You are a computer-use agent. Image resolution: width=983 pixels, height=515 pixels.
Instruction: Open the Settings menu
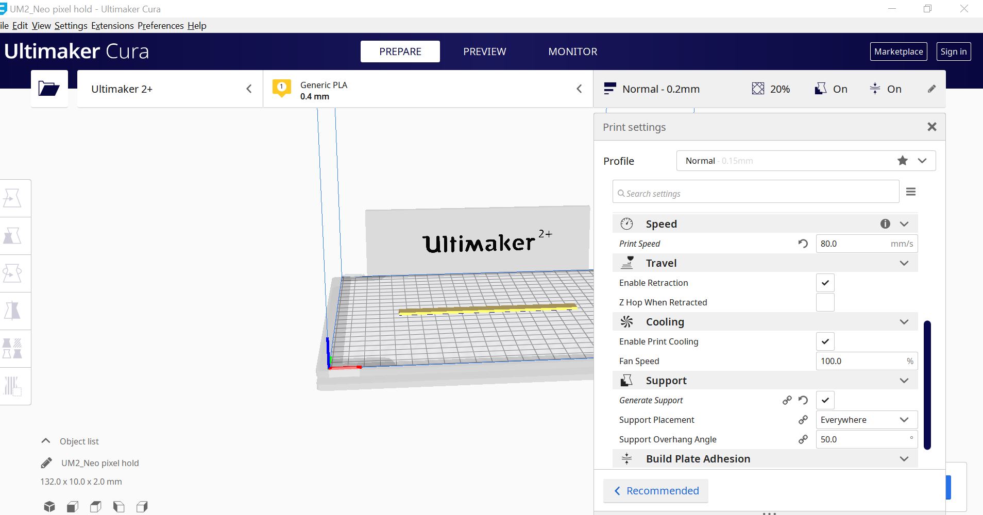(x=71, y=26)
